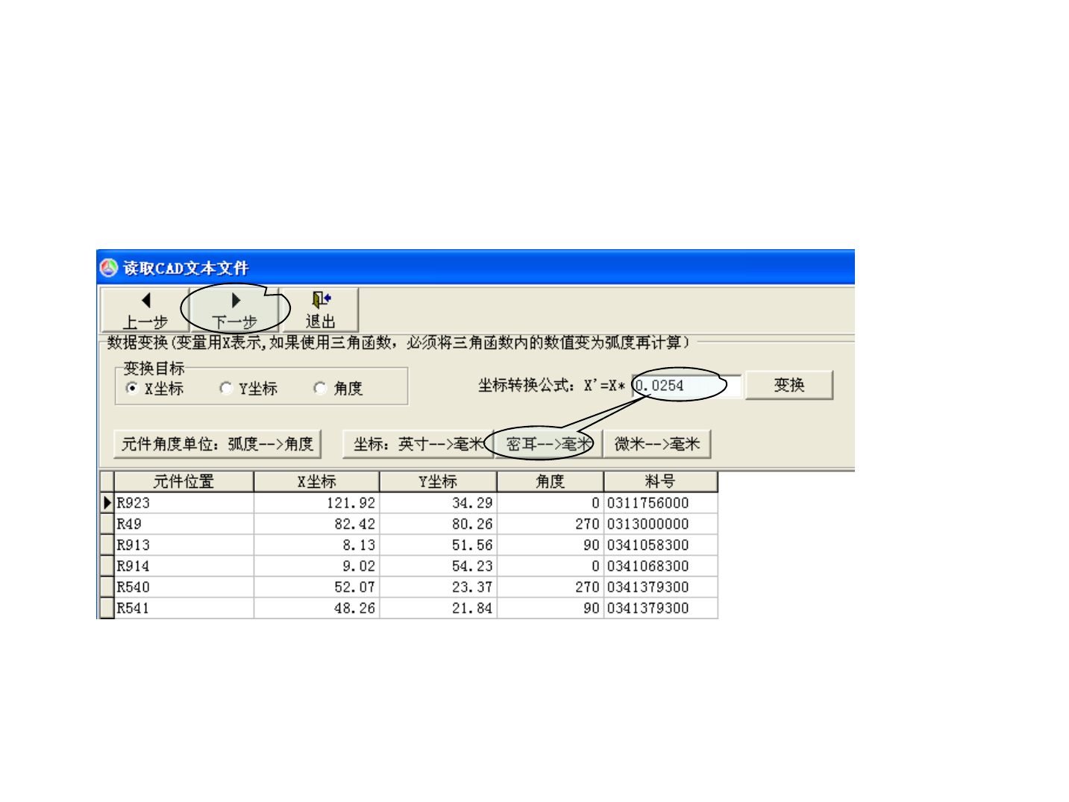Click X value 52.07

point(316,587)
